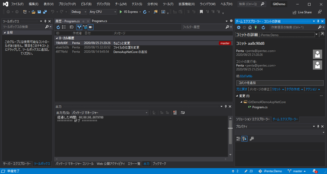This screenshot has height=174, width=327.
Task: Open the タグの作成 dropdown link
Action: (294, 89)
